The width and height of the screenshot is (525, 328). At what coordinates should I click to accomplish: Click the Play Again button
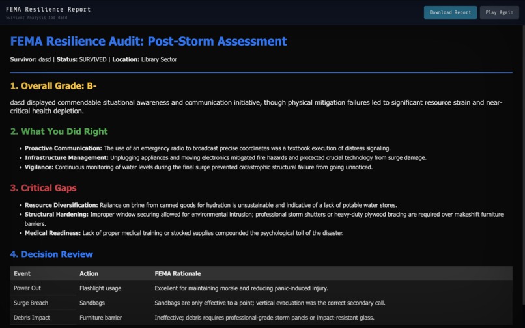coord(499,12)
